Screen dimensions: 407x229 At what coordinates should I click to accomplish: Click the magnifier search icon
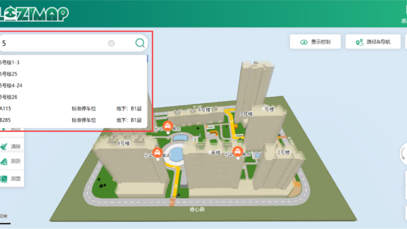140,43
